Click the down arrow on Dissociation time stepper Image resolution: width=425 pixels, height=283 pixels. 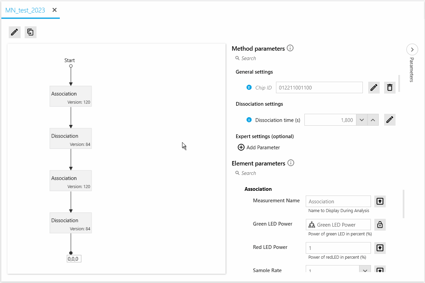coord(362,120)
